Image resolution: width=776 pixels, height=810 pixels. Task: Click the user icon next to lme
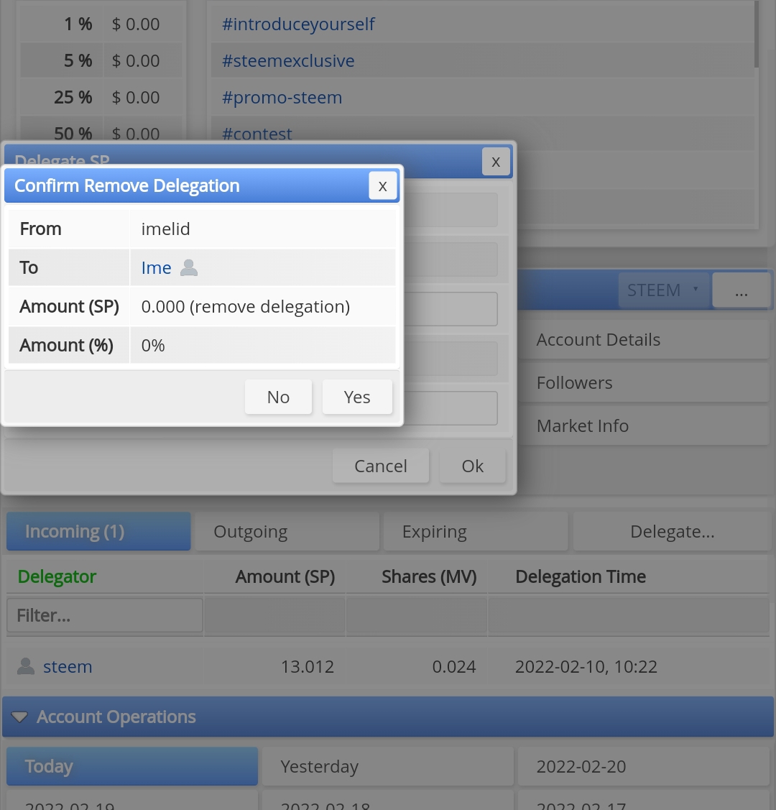(x=189, y=267)
